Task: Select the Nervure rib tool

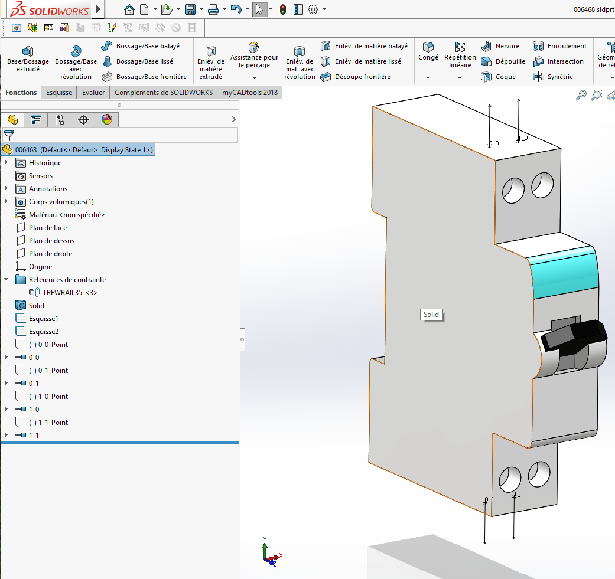Action: pyautogui.click(x=500, y=46)
